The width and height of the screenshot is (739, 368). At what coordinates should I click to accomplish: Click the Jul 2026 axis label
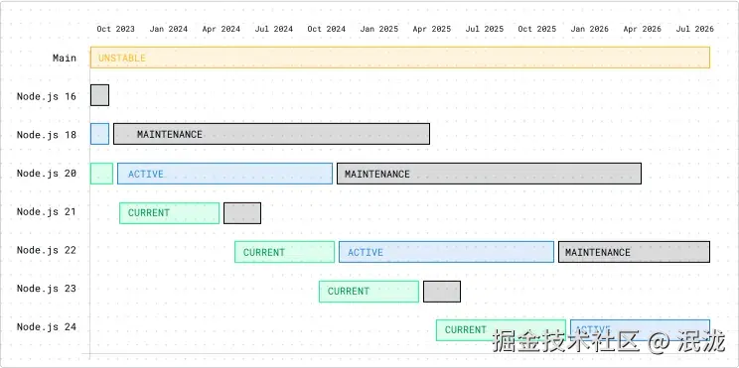695,29
